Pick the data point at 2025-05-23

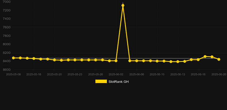(x=75, y=60)
